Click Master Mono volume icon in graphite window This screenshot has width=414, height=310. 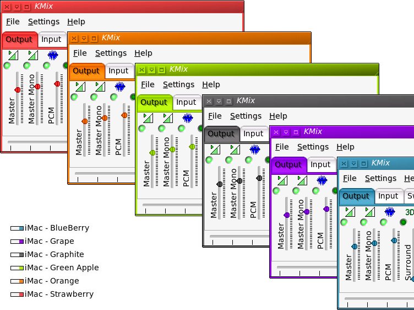tap(235, 149)
